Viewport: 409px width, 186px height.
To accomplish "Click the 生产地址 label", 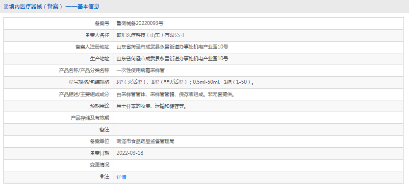I will [x=100, y=59].
